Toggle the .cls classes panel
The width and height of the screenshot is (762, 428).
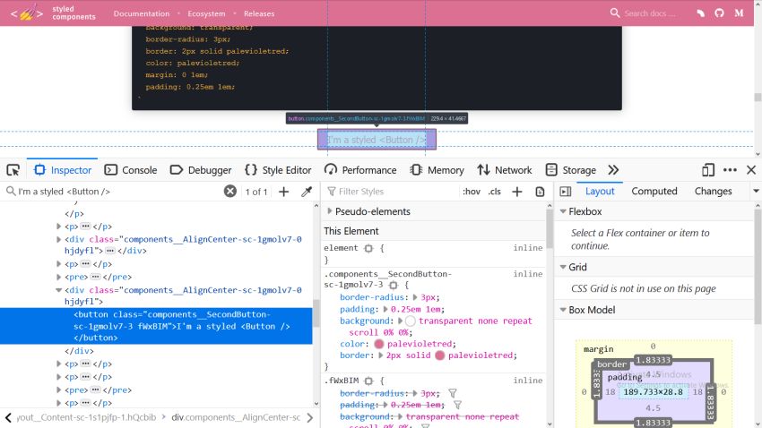pos(494,192)
